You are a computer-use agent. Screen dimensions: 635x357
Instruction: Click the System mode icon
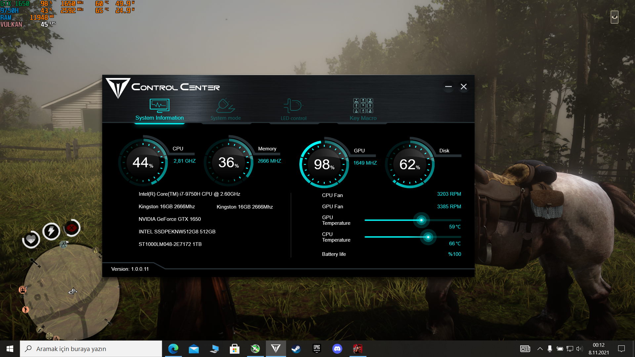tap(225, 106)
